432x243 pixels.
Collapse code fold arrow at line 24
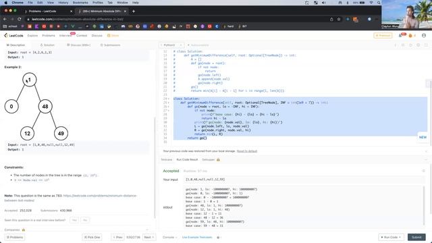pos(168,99)
